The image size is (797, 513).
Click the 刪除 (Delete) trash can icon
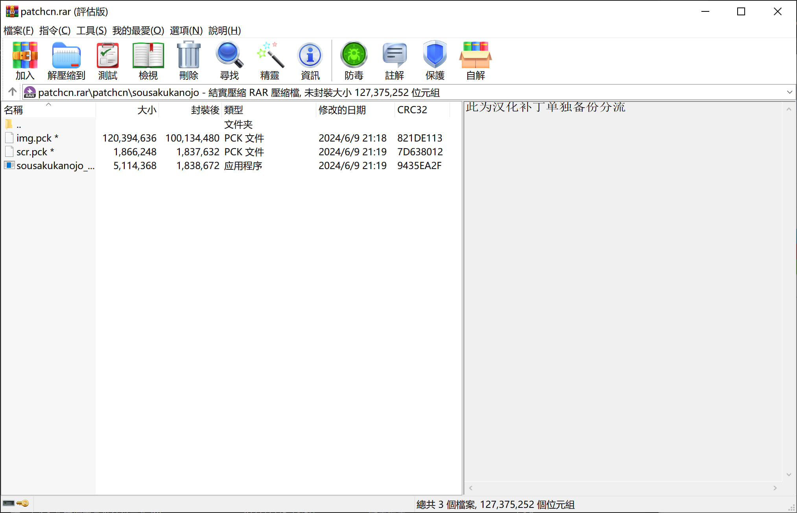[x=188, y=60]
